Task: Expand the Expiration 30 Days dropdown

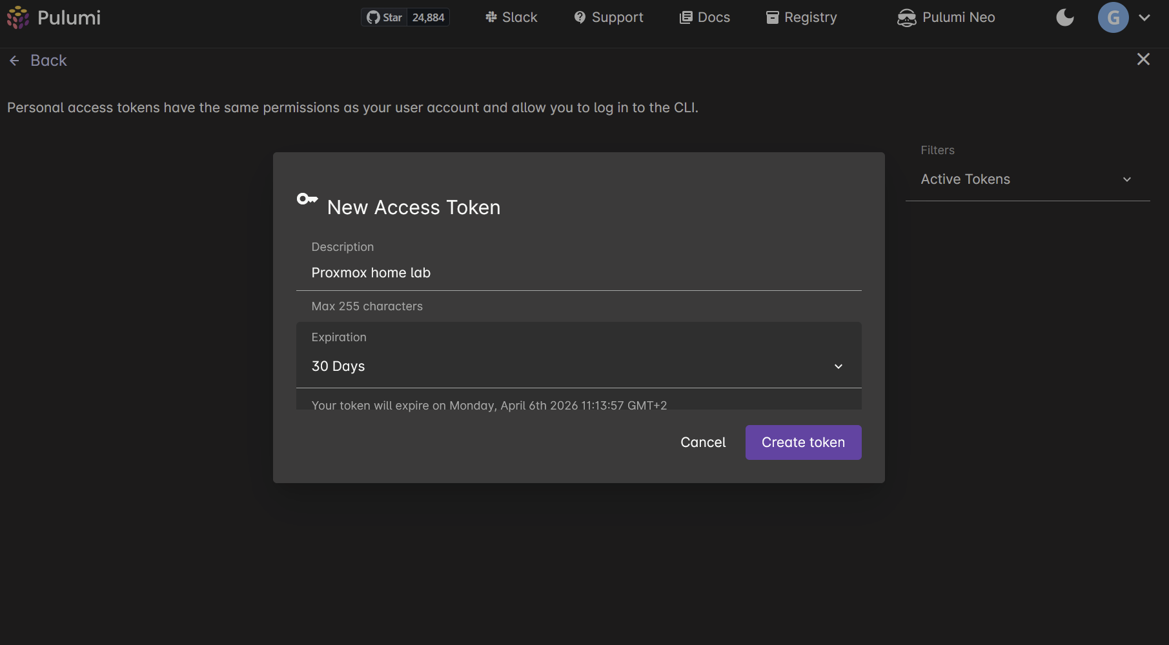Action: point(578,366)
